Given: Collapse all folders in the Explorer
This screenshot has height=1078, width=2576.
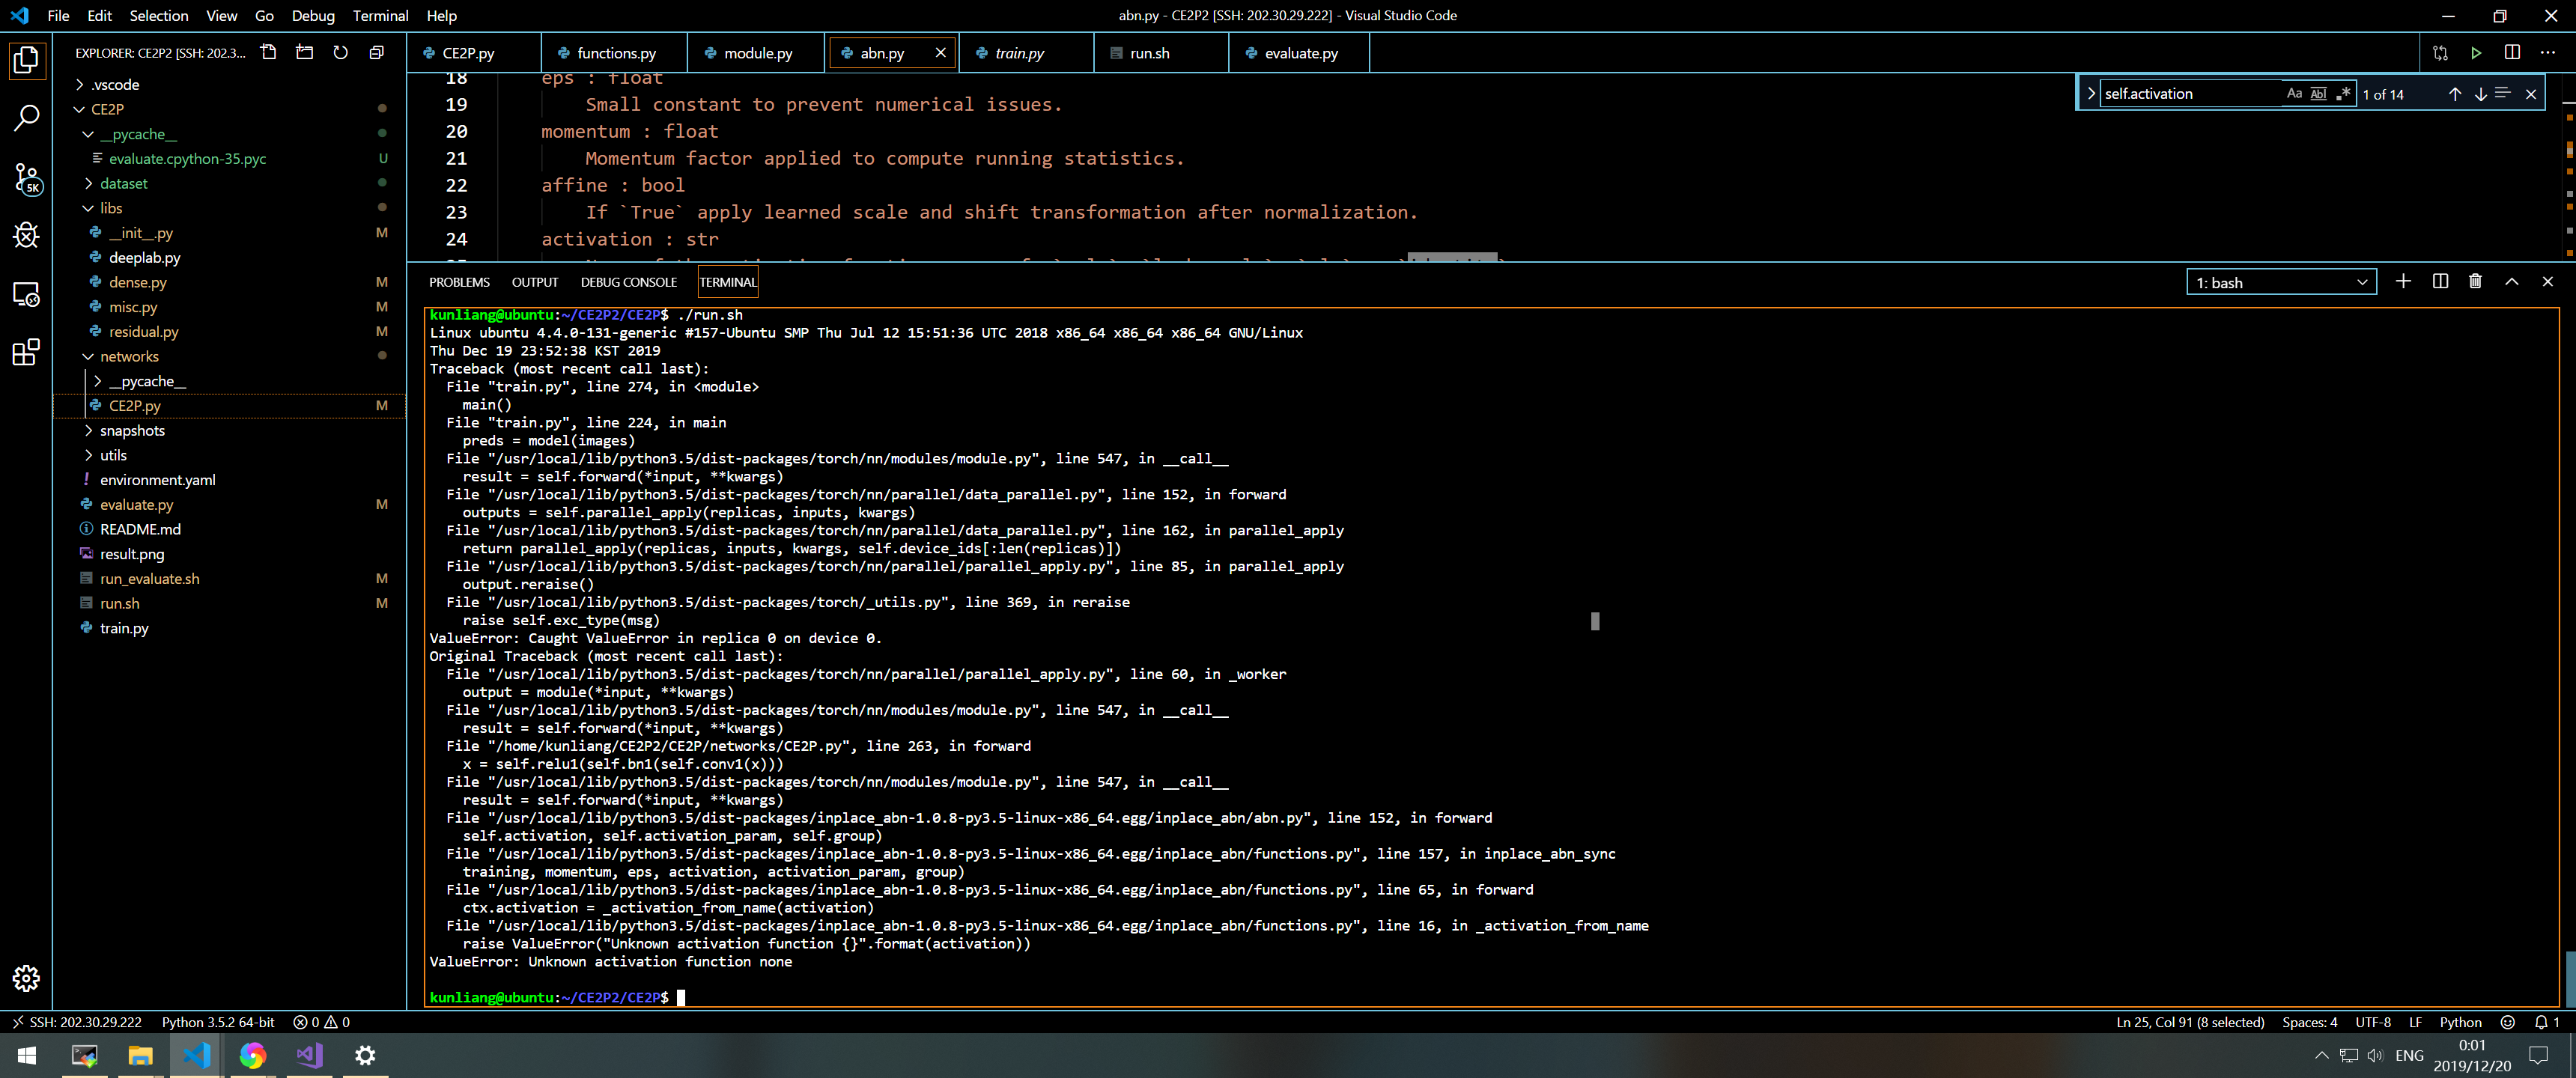Looking at the screenshot, I should 377,53.
